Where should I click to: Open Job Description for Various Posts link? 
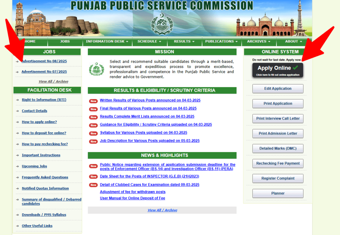tap(150, 141)
